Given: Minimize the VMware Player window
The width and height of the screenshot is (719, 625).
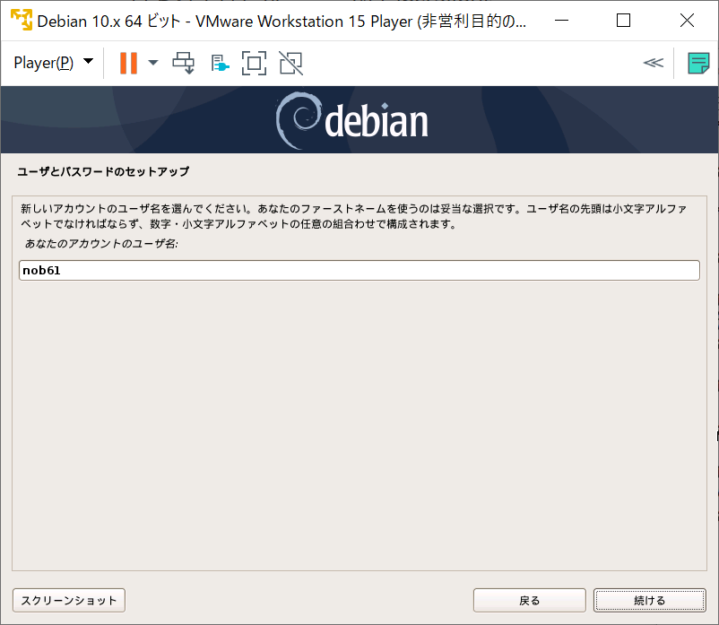Looking at the screenshot, I should pos(561,21).
